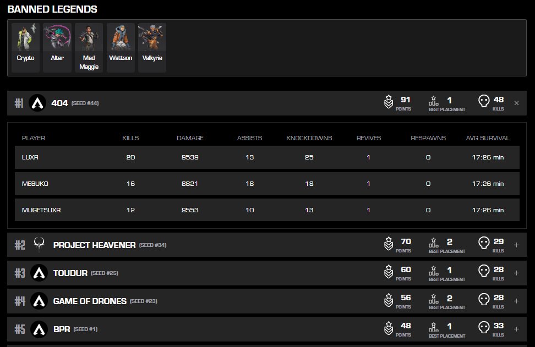Click the PROJECT HEAVENER team logo

click(39, 244)
